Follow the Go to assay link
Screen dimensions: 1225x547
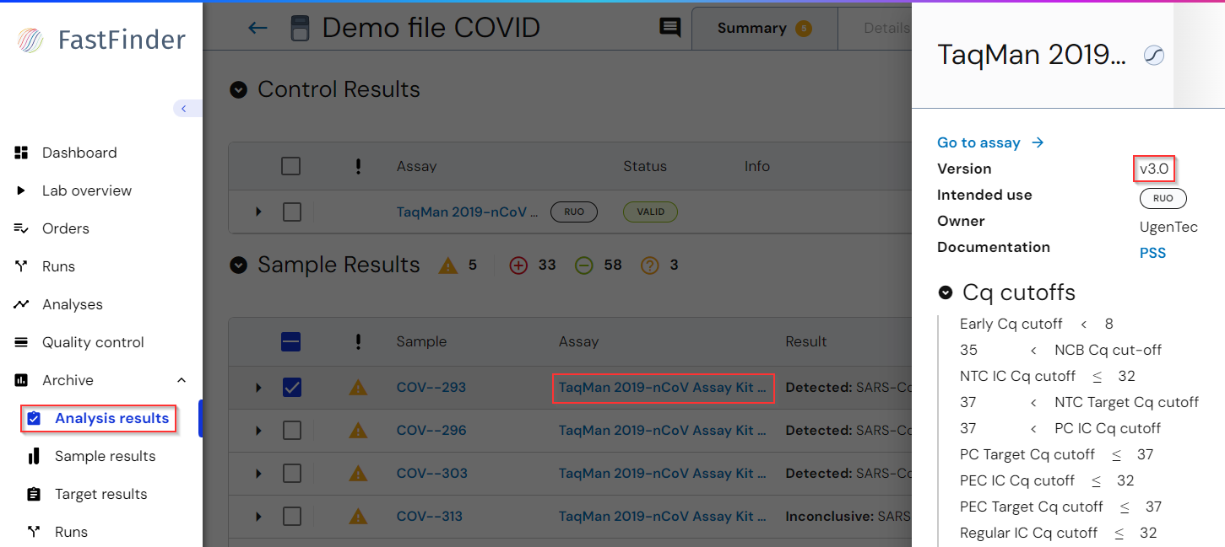pos(990,142)
